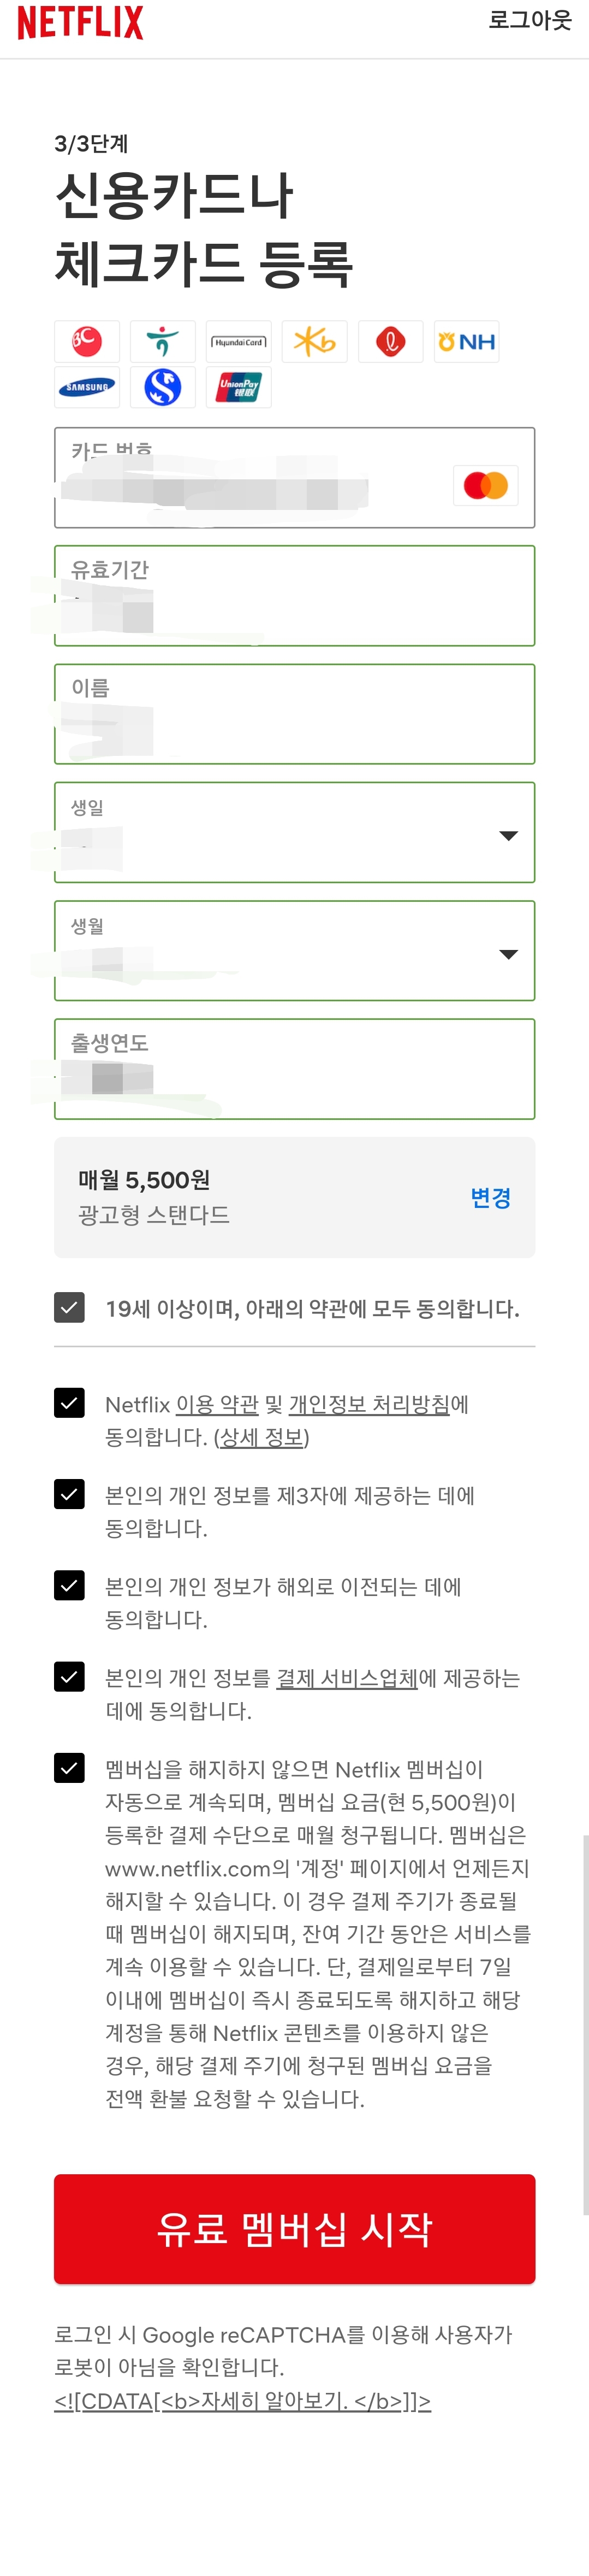Select the KB card brand icon

[314, 341]
